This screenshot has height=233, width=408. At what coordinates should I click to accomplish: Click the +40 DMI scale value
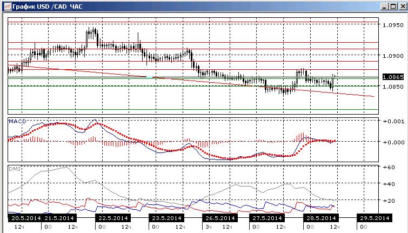tap(389, 184)
